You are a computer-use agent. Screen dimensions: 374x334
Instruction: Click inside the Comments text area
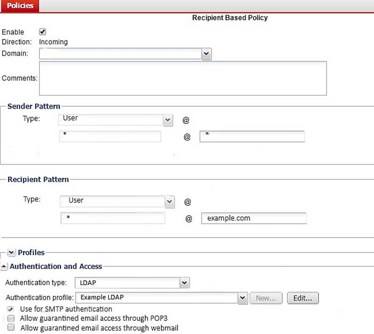pos(183,78)
